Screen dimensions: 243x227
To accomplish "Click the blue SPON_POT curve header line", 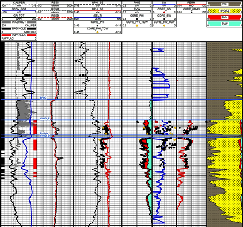I will click(x=19, y=11).
